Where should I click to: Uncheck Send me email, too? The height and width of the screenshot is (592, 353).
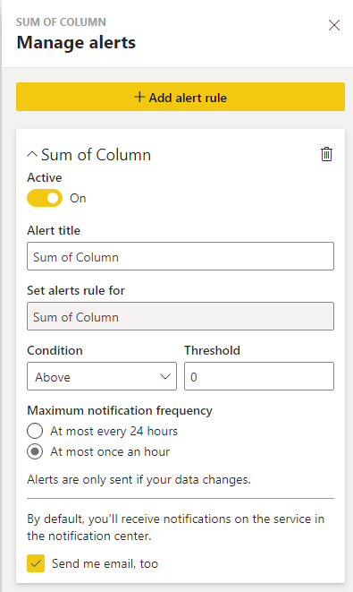pyautogui.click(x=36, y=563)
